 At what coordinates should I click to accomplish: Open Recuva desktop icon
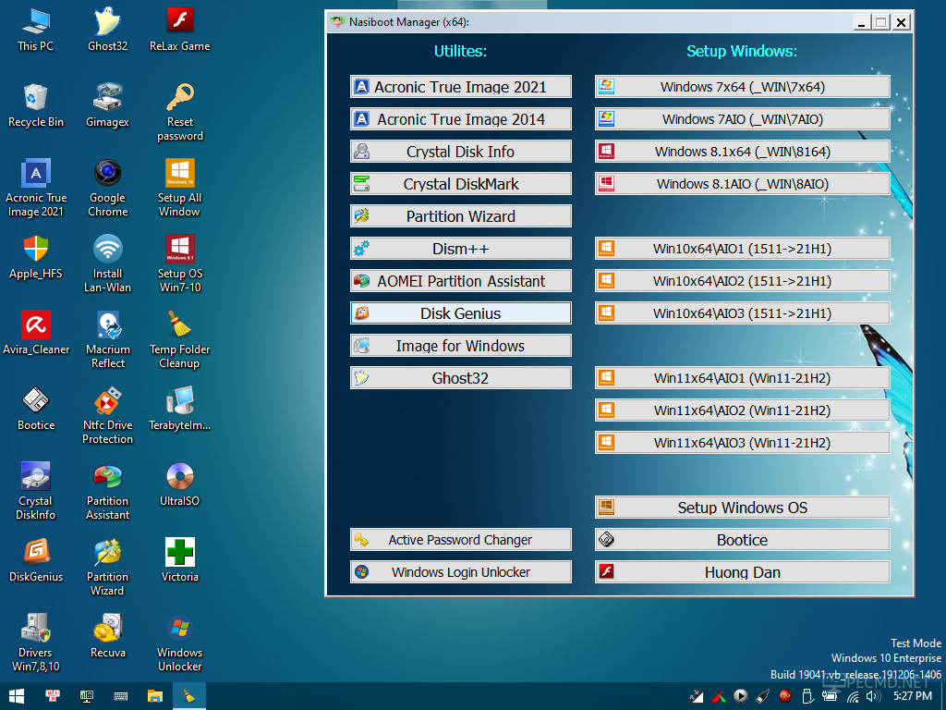tap(107, 636)
